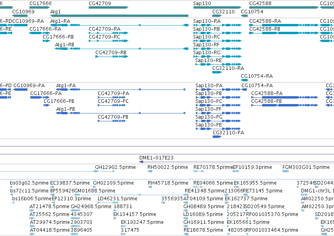The image size is (334, 236).
Task: Select protein Sap130-PB
Action: click(x=218, y=97)
